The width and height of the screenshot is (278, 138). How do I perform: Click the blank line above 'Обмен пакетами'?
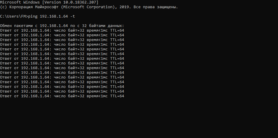click(88, 21)
